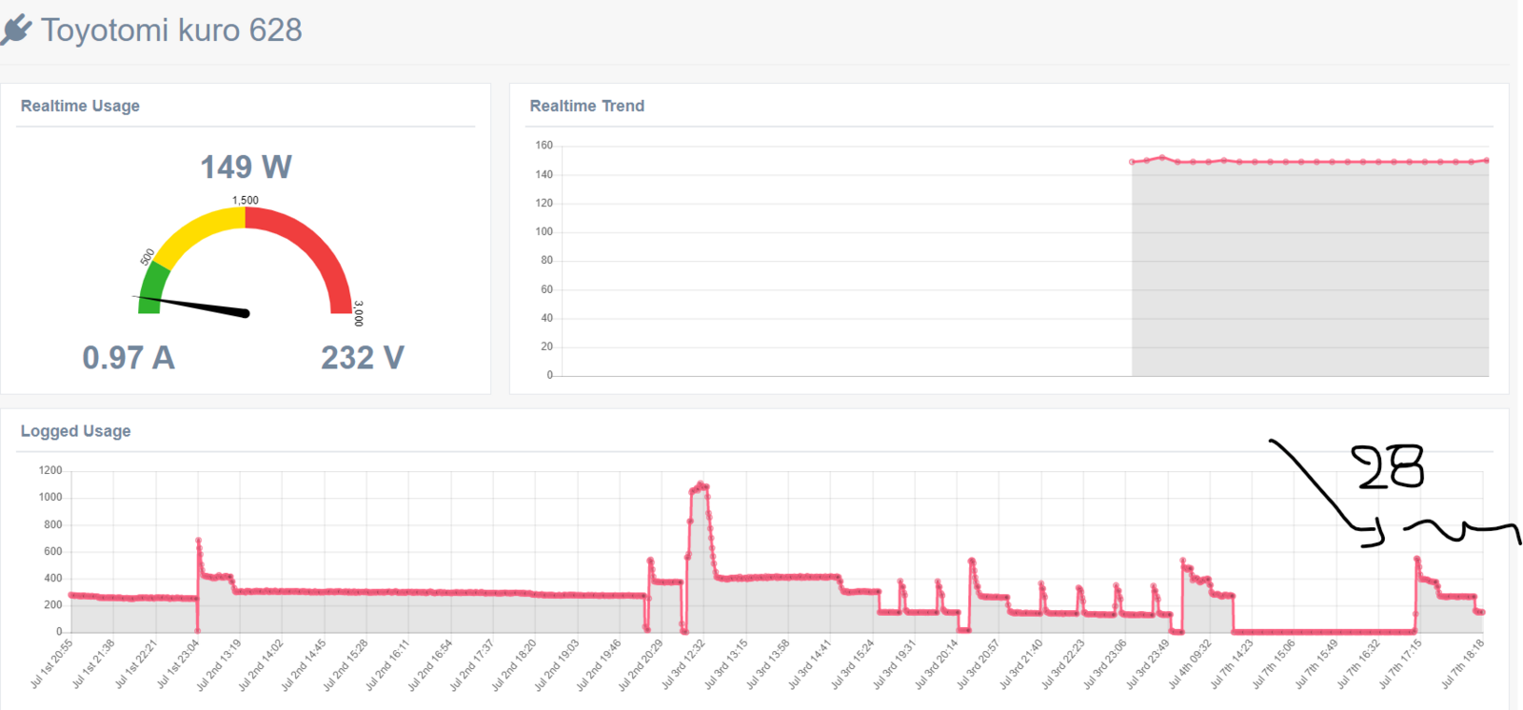Click the green segment of the gauge
This screenshot has height=710, width=1523.
[x=152, y=288]
